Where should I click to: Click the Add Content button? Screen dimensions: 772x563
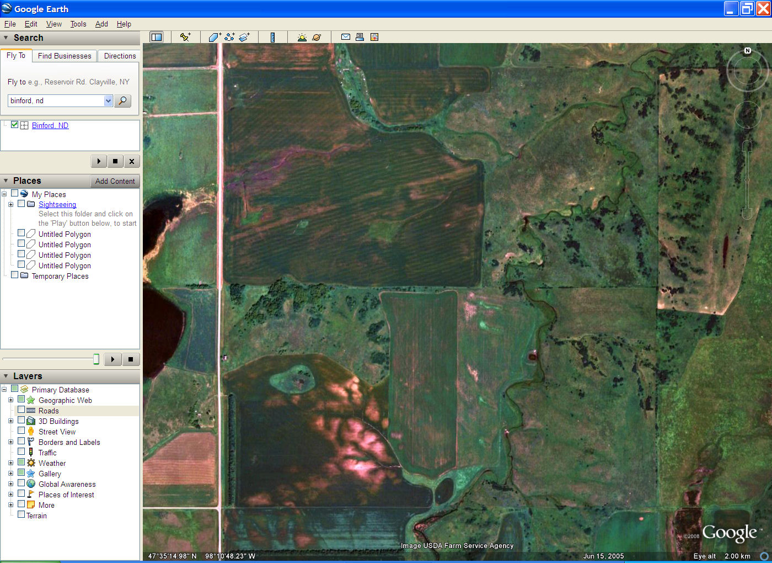(x=115, y=181)
